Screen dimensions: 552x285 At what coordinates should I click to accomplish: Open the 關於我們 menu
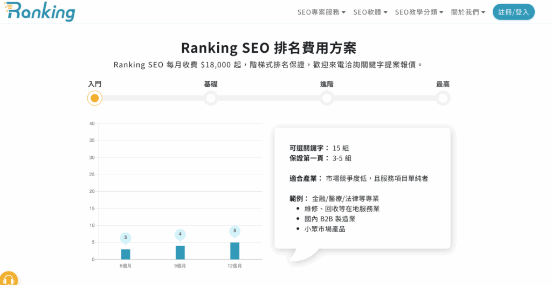(468, 12)
